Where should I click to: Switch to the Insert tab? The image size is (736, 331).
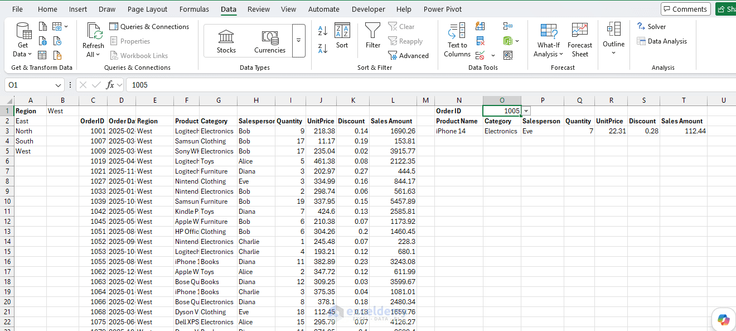tap(78, 9)
